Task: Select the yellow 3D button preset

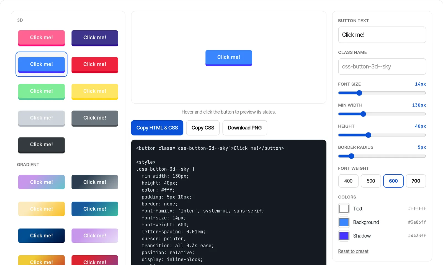Action: click(x=95, y=91)
